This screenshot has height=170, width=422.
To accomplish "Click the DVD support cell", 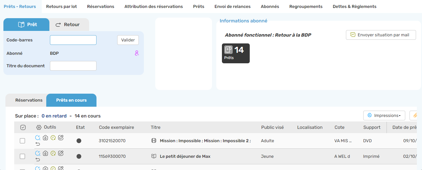I will [x=368, y=141].
